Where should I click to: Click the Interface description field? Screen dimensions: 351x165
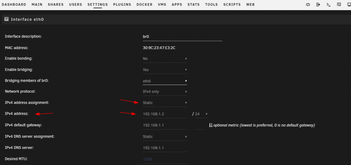(x=183, y=37)
